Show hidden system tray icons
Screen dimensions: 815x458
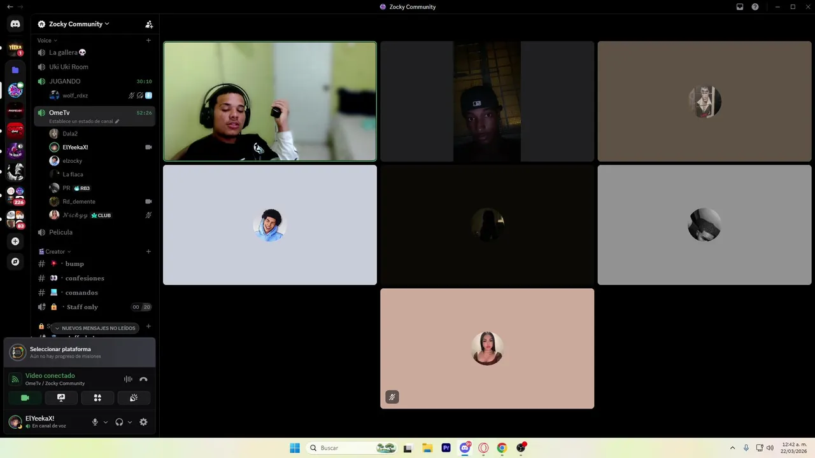pyautogui.click(x=732, y=448)
